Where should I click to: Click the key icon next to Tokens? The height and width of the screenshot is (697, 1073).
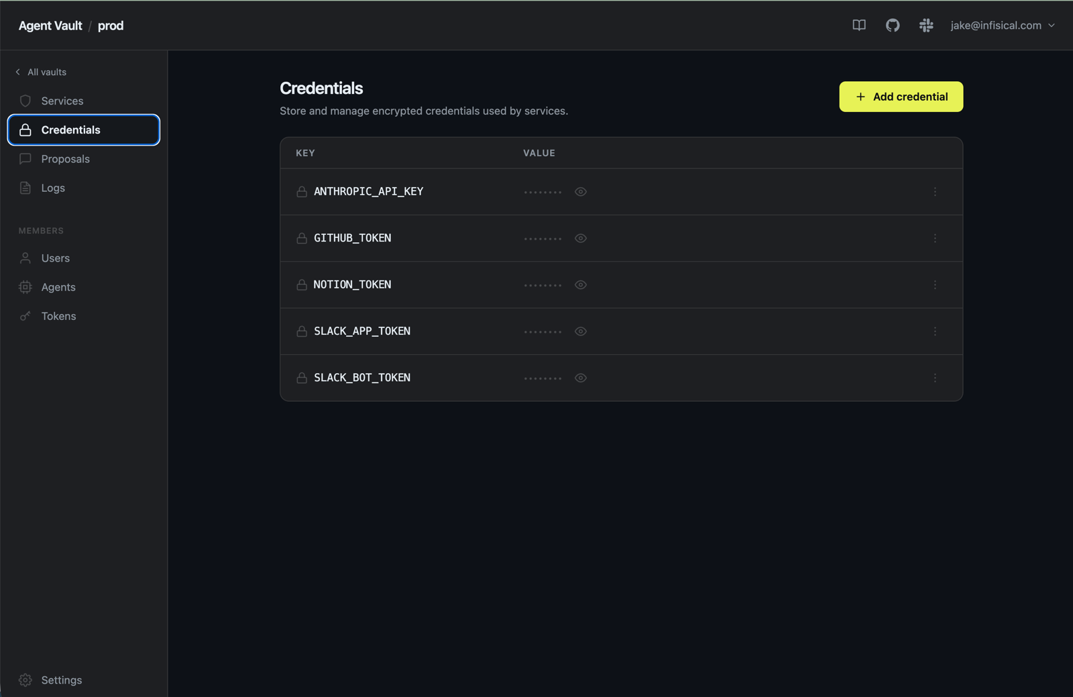(x=25, y=316)
